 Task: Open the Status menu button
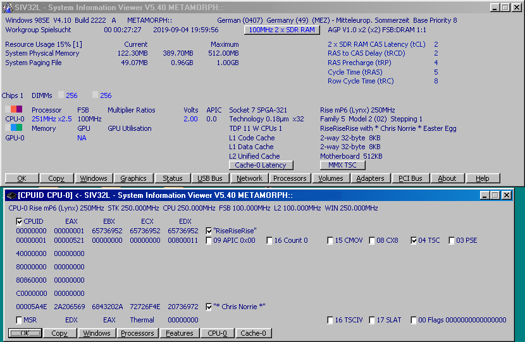[x=173, y=178]
